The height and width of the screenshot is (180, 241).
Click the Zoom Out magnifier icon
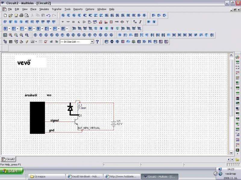point(16,35)
